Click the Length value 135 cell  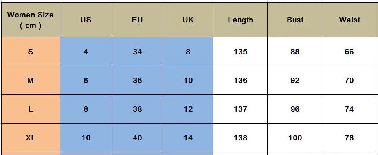point(240,52)
